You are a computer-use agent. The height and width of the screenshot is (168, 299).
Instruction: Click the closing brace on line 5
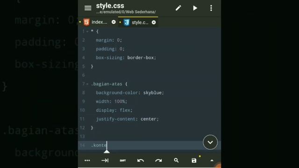(x=92, y=66)
